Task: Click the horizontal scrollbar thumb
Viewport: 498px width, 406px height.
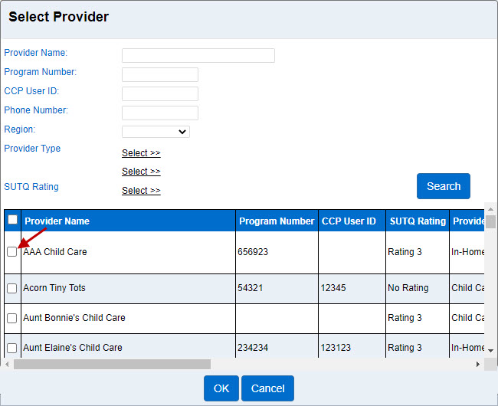Action: point(112,364)
